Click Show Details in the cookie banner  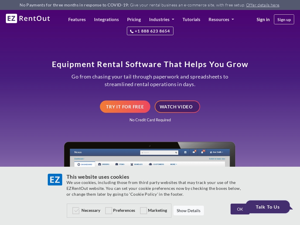[x=188, y=211]
